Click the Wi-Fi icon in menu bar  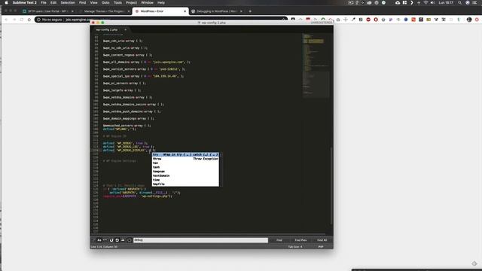point(426,2)
